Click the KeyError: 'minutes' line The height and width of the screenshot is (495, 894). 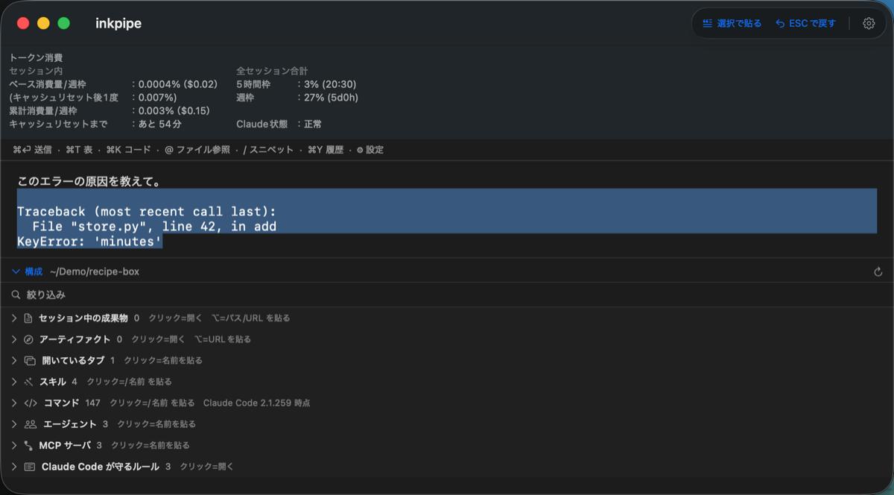coord(89,242)
